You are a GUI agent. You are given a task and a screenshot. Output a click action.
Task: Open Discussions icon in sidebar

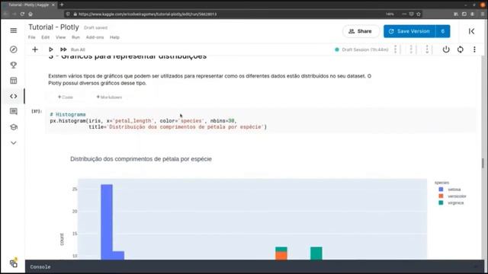tap(14, 112)
